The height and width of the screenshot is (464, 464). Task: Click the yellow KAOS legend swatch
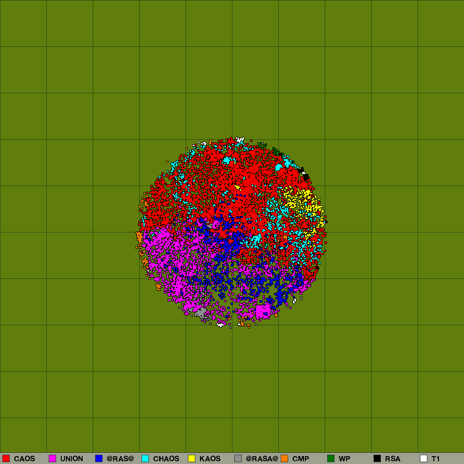192,458
